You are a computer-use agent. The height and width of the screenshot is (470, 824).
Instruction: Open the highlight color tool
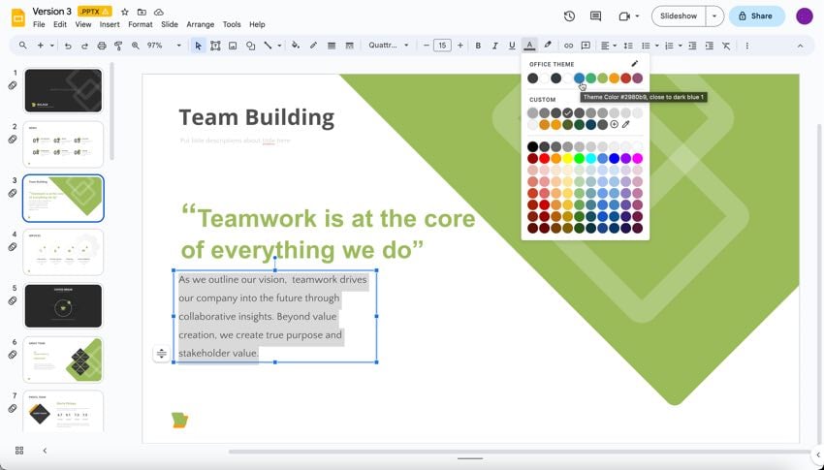pos(548,46)
